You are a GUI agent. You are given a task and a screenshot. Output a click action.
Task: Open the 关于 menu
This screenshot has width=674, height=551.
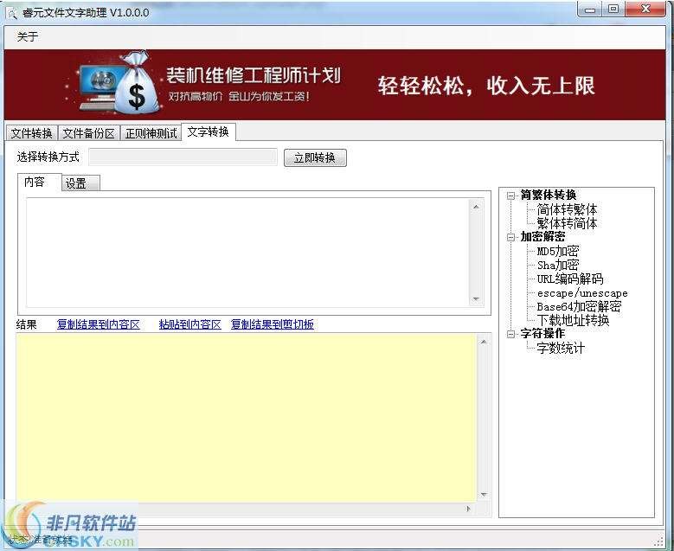[27, 36]
